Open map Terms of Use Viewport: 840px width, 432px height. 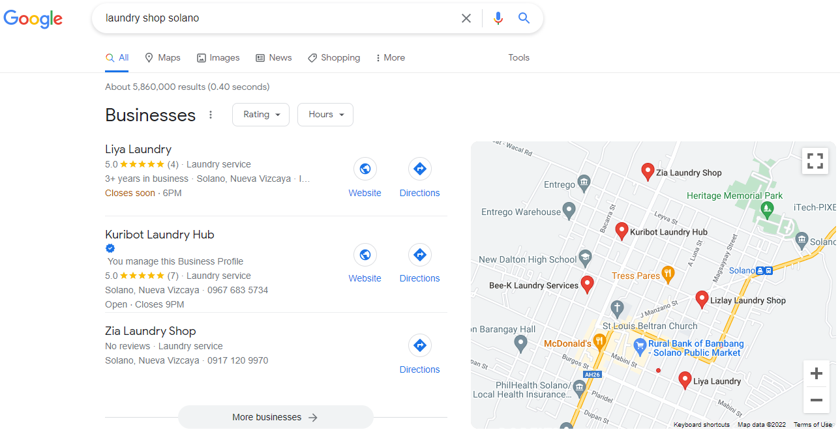tap(813, 425)
